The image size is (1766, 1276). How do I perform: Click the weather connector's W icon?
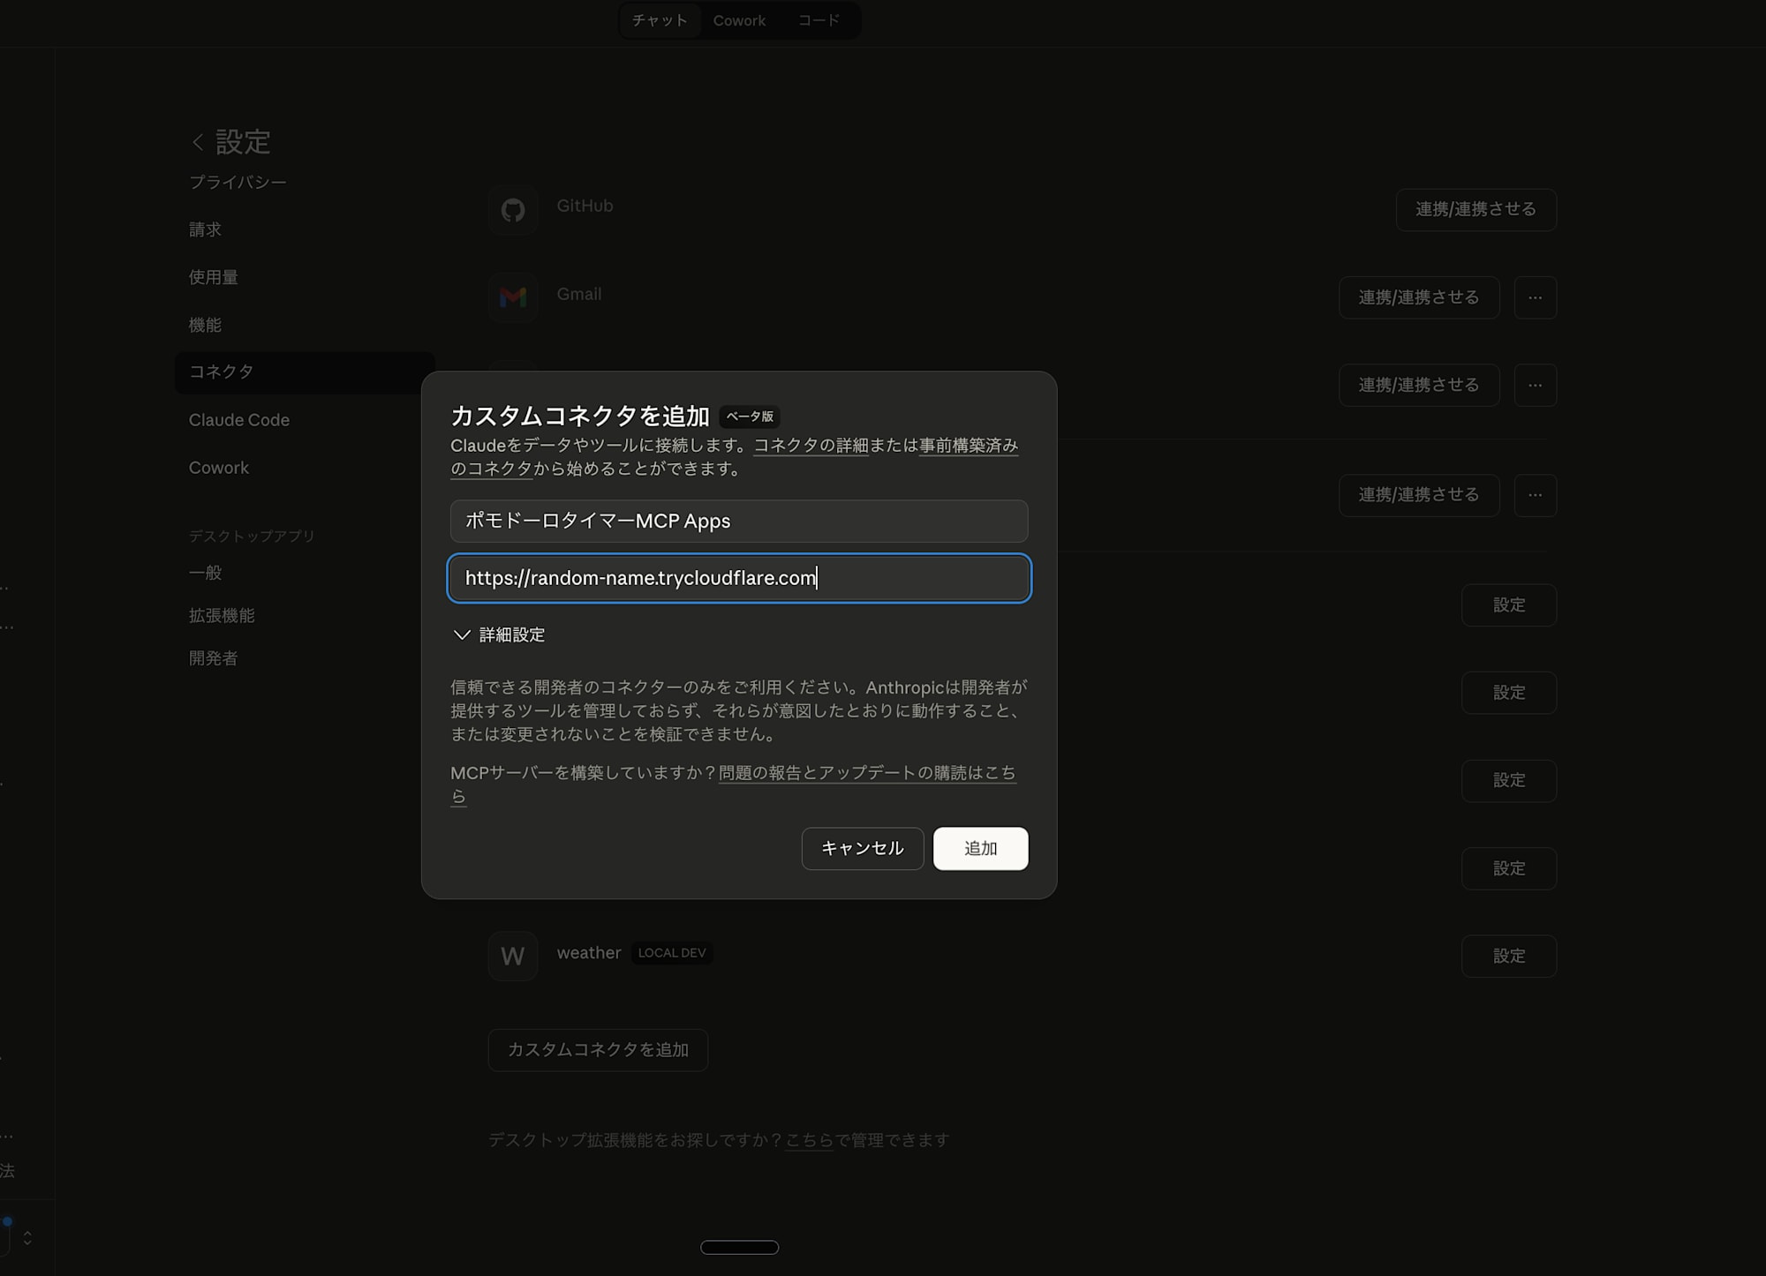(513, 956)
